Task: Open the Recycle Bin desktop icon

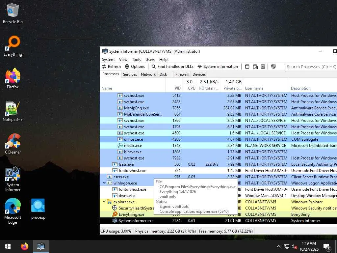Action: [x=13, y=14]
